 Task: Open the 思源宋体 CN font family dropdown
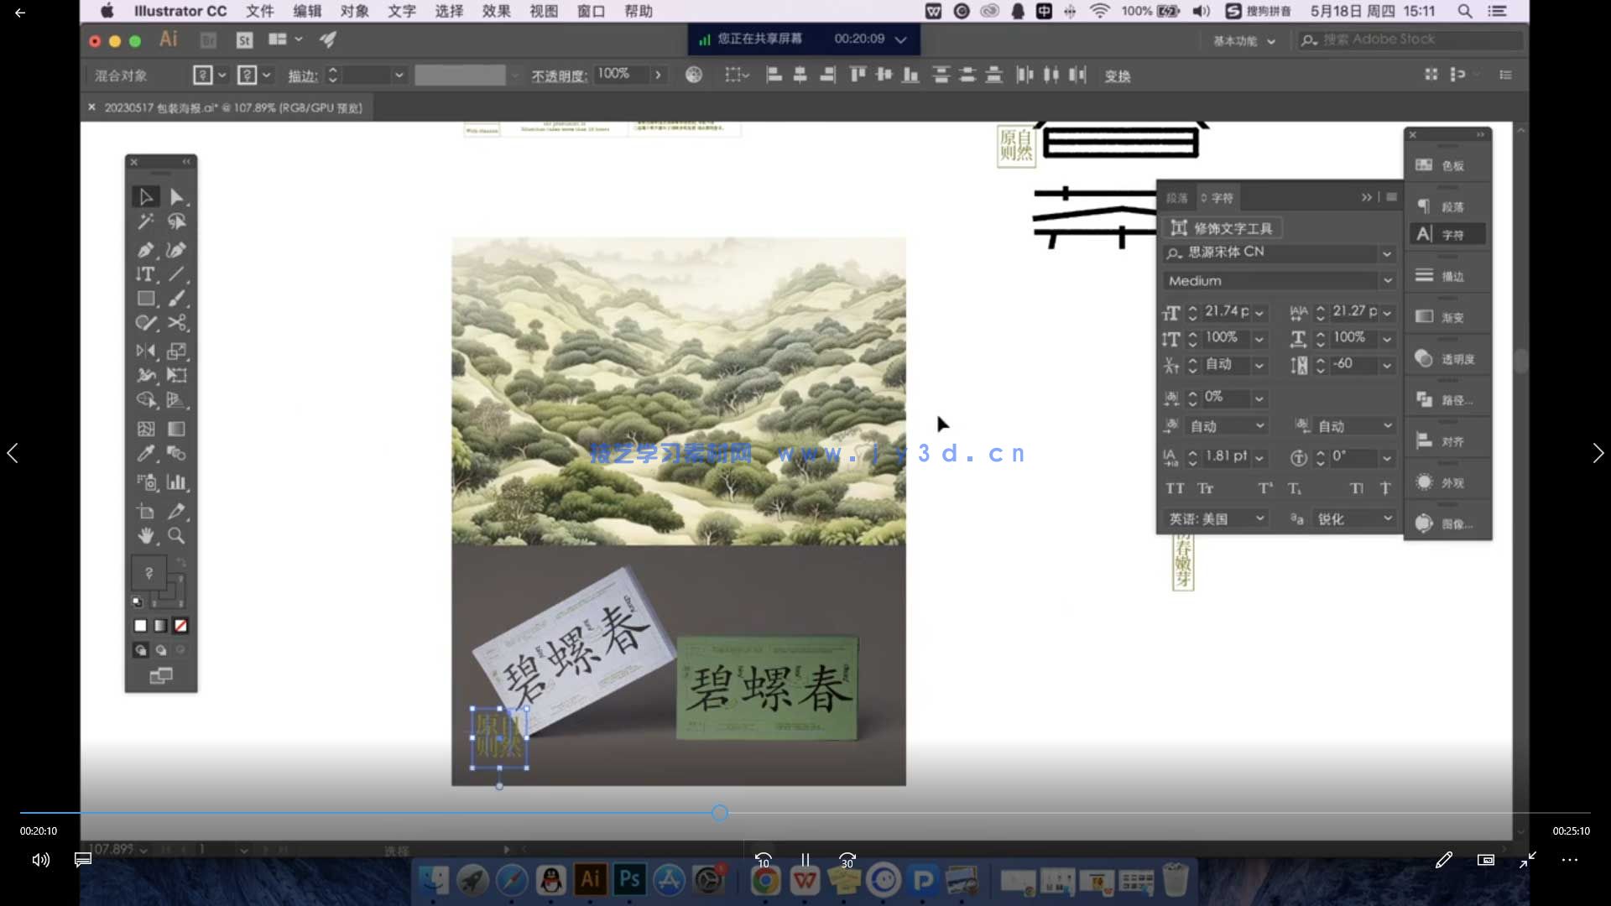[1386, 253]
